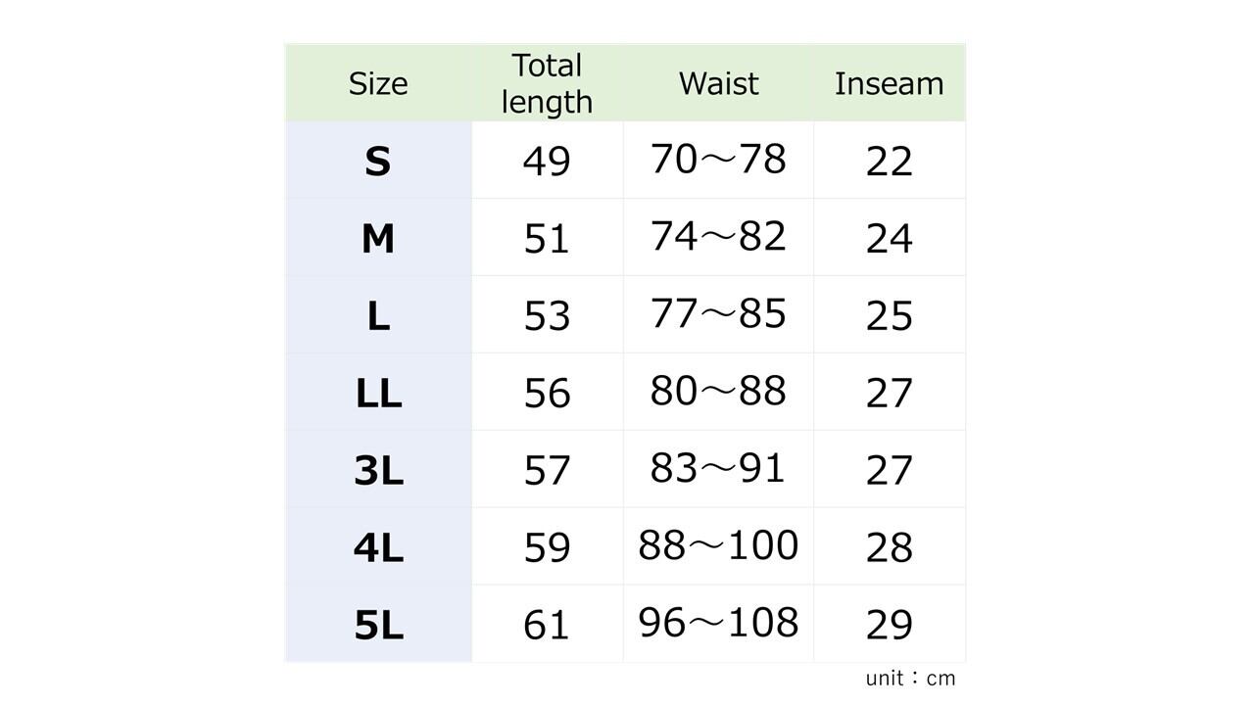Select the 4L size row label
The width and height of the screenshot is (1254, 705).
pos(378,547)
